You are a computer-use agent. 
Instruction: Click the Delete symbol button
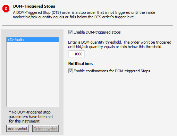coord(45,129)
